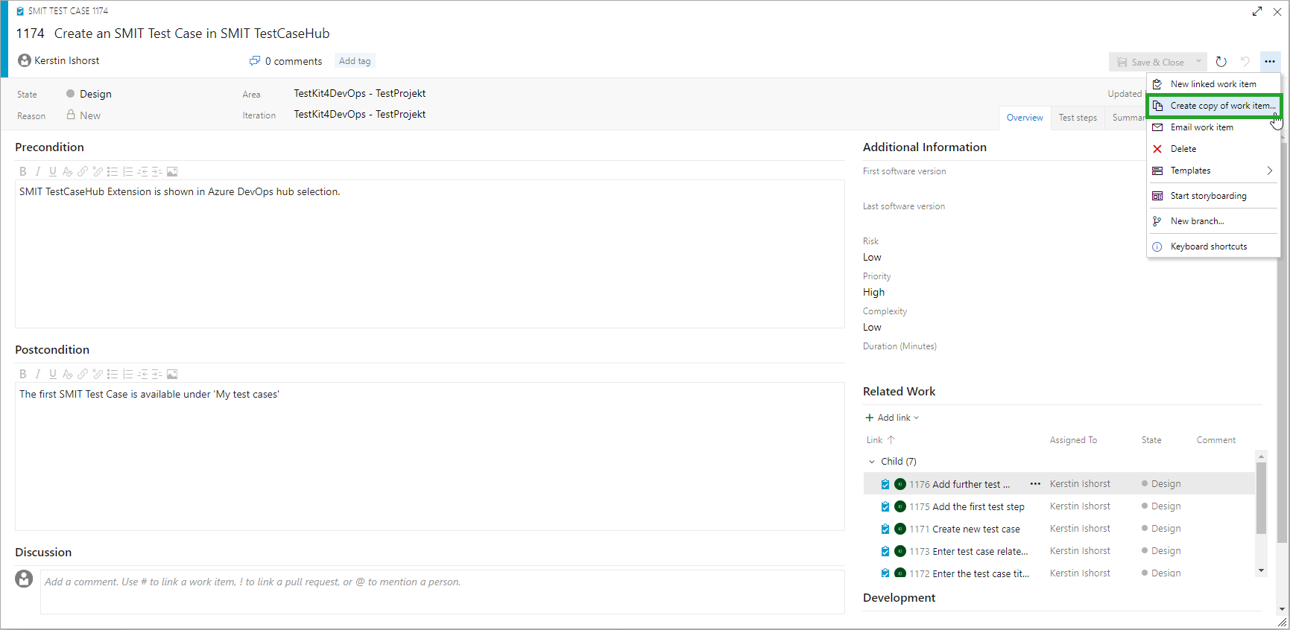
Task: Click Underline in Postcondition toolbar
Action: point(53,375)
